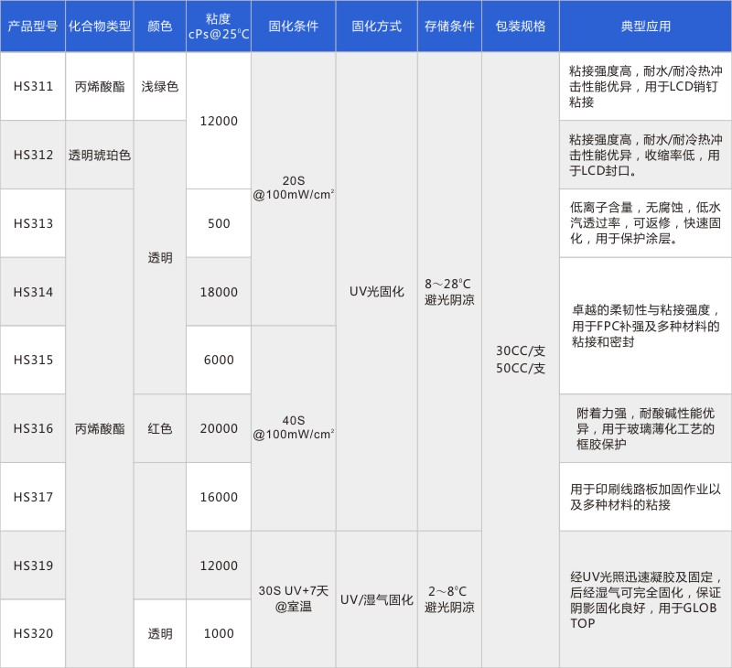
Task: Select the 透明琥珀色 compound type cell
Action: tap(100, 156)
